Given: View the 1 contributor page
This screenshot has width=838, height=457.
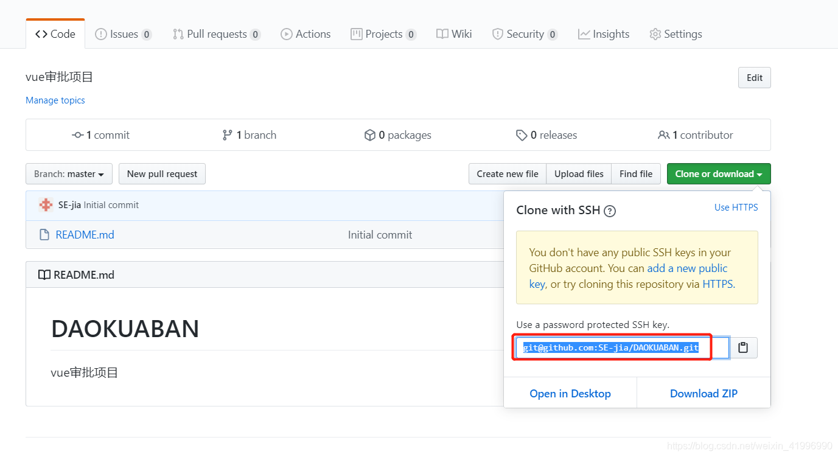Looking at the screenshot, I should [x=696, y=135].
